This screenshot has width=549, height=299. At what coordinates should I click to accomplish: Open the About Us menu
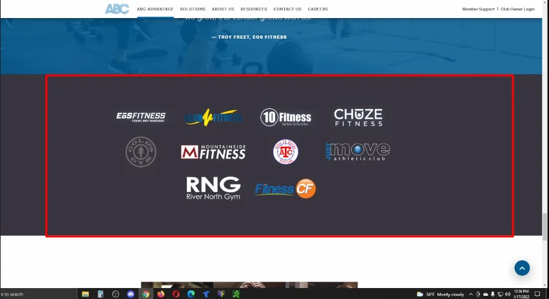(223, 9)
